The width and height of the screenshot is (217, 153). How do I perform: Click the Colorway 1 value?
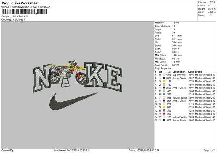[x=19, y=19]
